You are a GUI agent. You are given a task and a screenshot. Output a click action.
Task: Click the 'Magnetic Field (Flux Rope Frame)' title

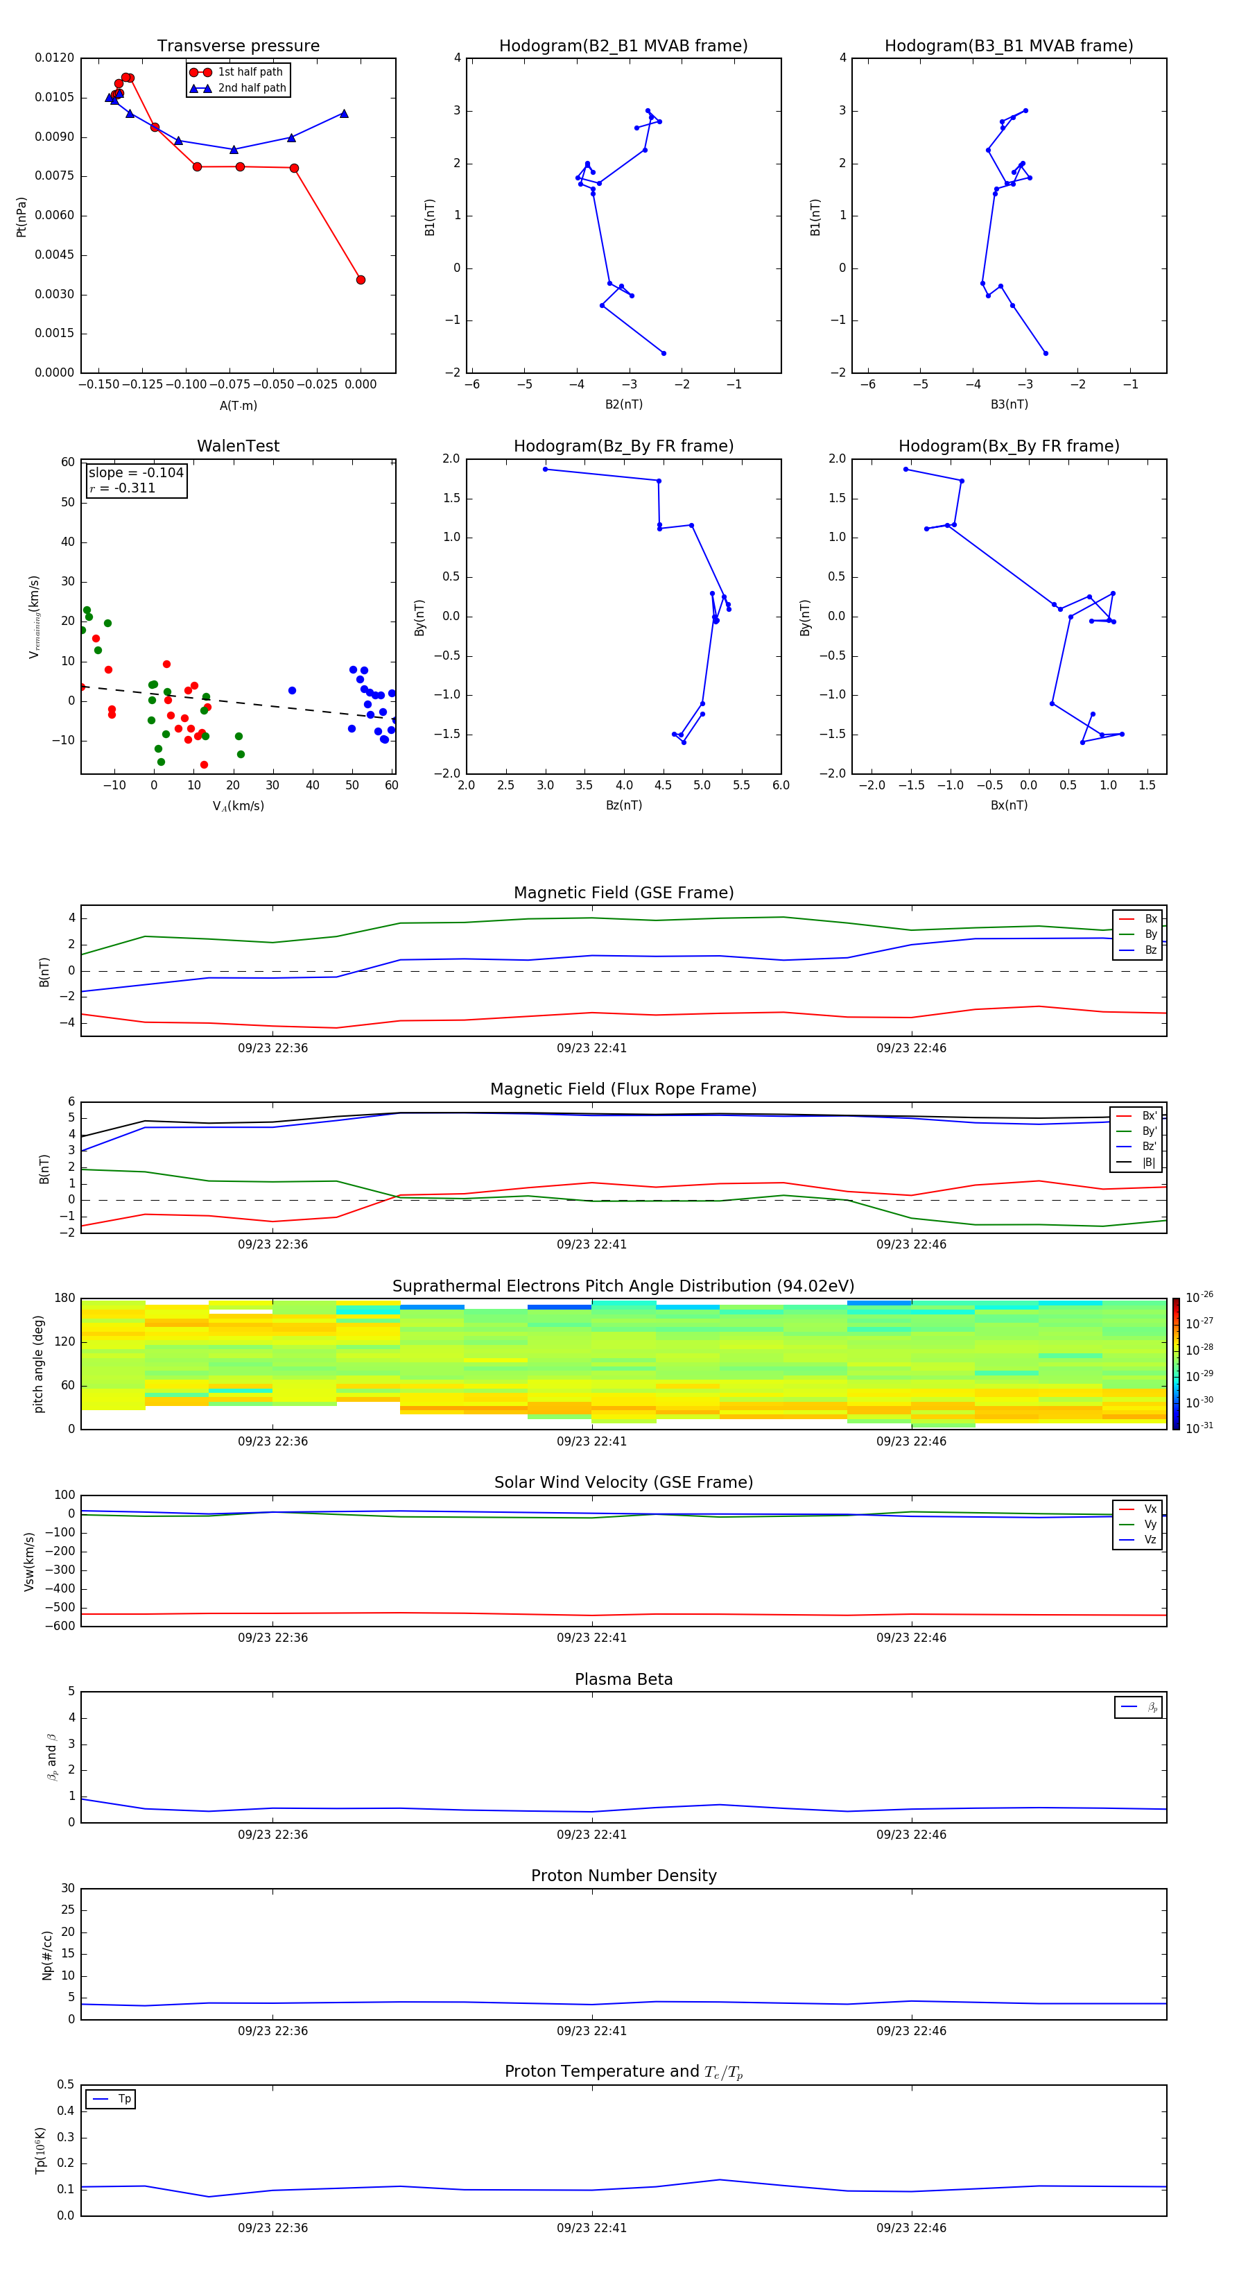click(623, 1090)
